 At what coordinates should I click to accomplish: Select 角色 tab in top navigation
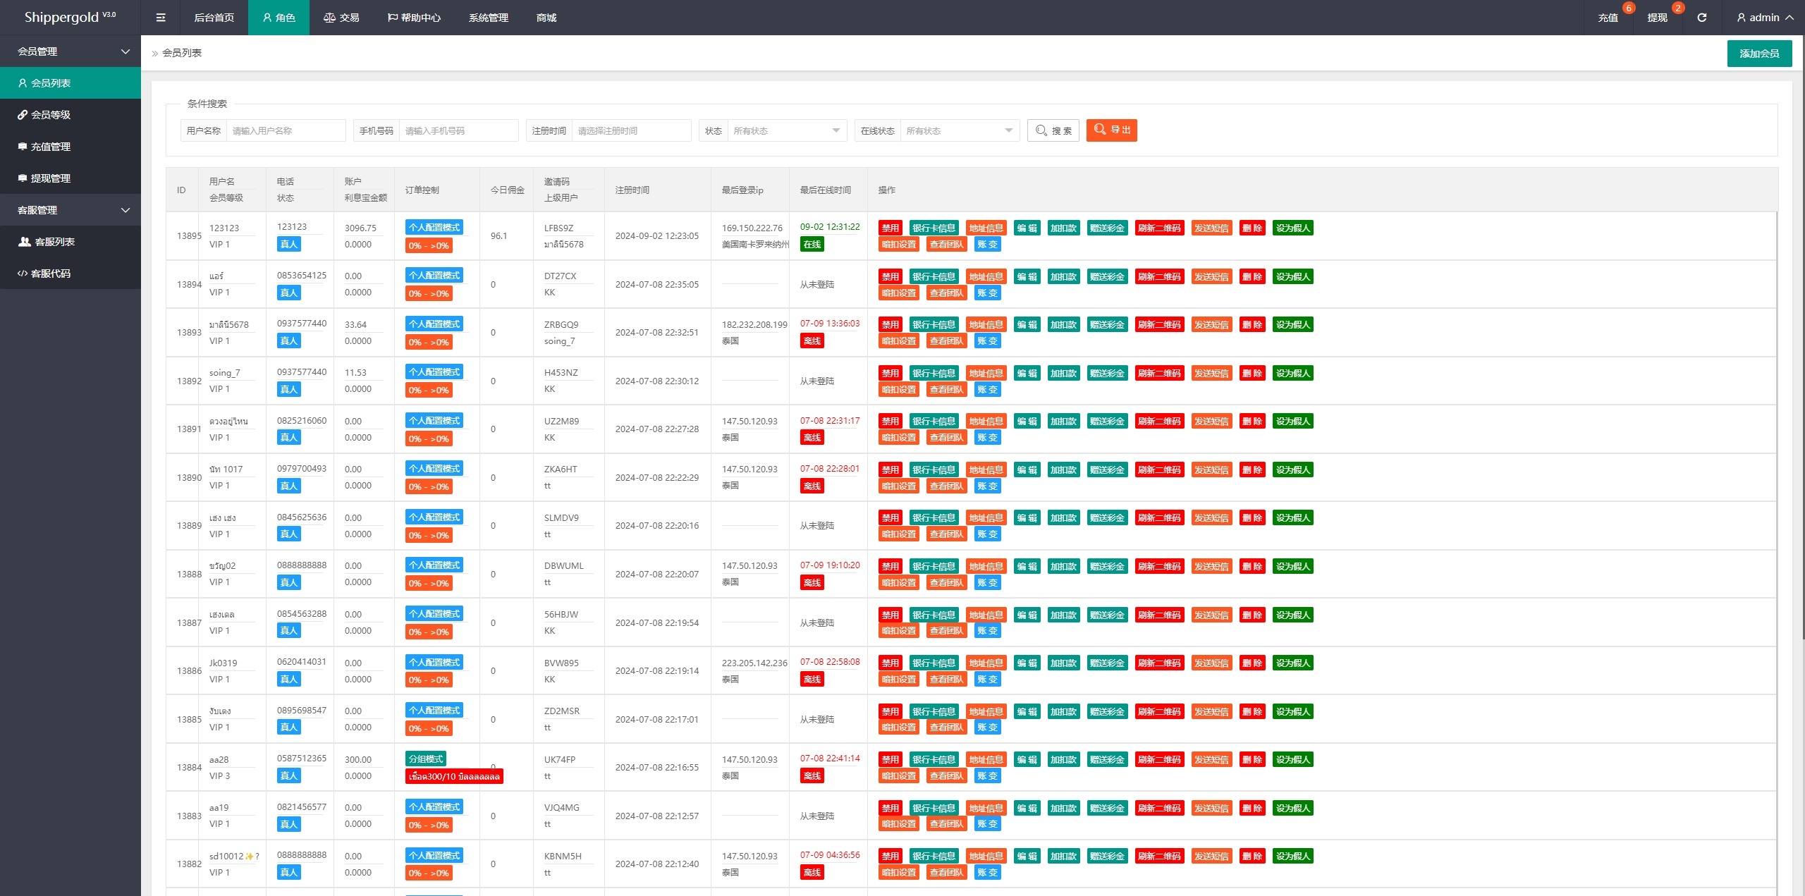point(279,18)
